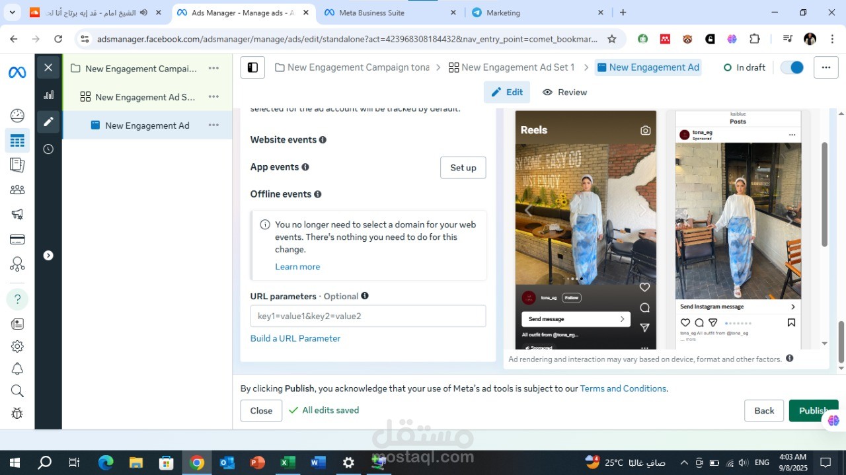
Task: Click the Meta logo in sidebar
Action: point(17,73)
